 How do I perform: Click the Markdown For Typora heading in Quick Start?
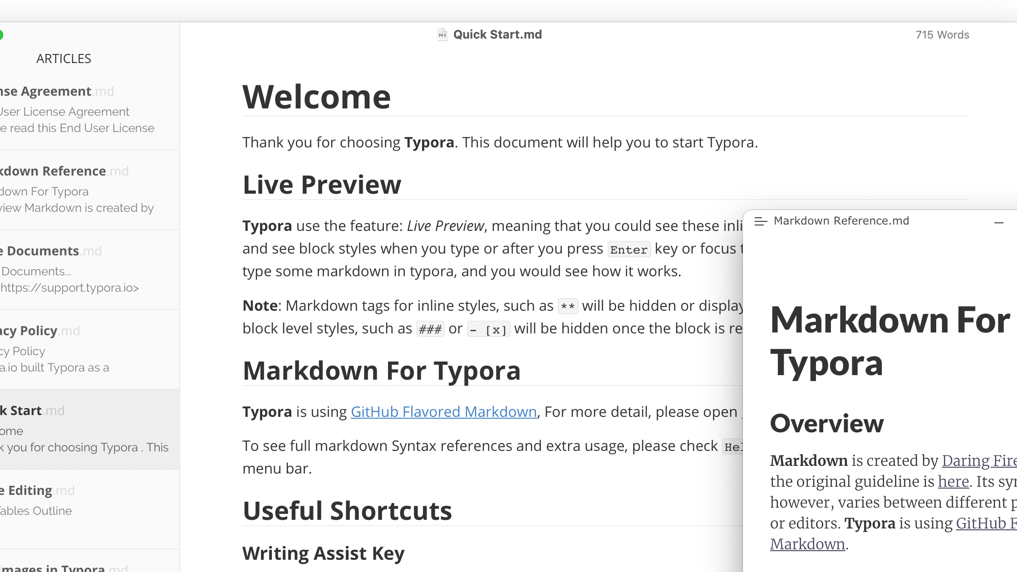click(381, 371)
